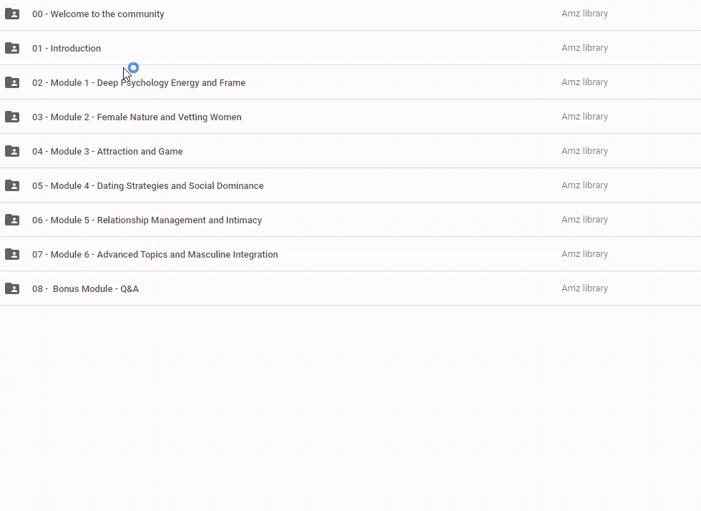Click 'Amz library' owner in the Module 1 row

tap(584, 82)
